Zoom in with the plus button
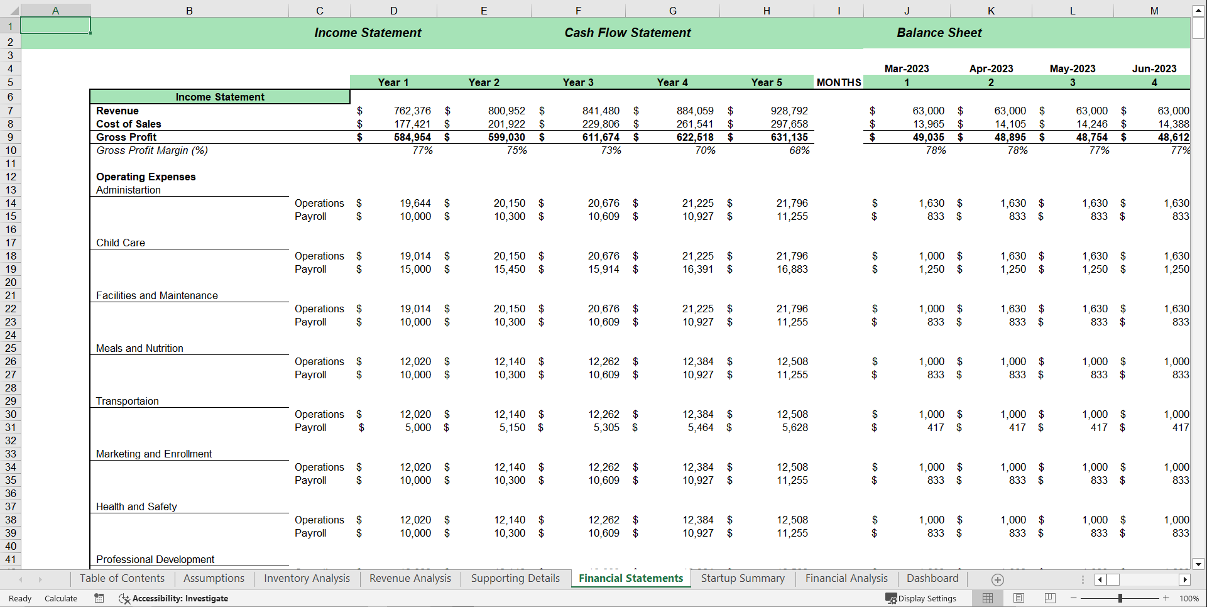 coord(1166,598)
